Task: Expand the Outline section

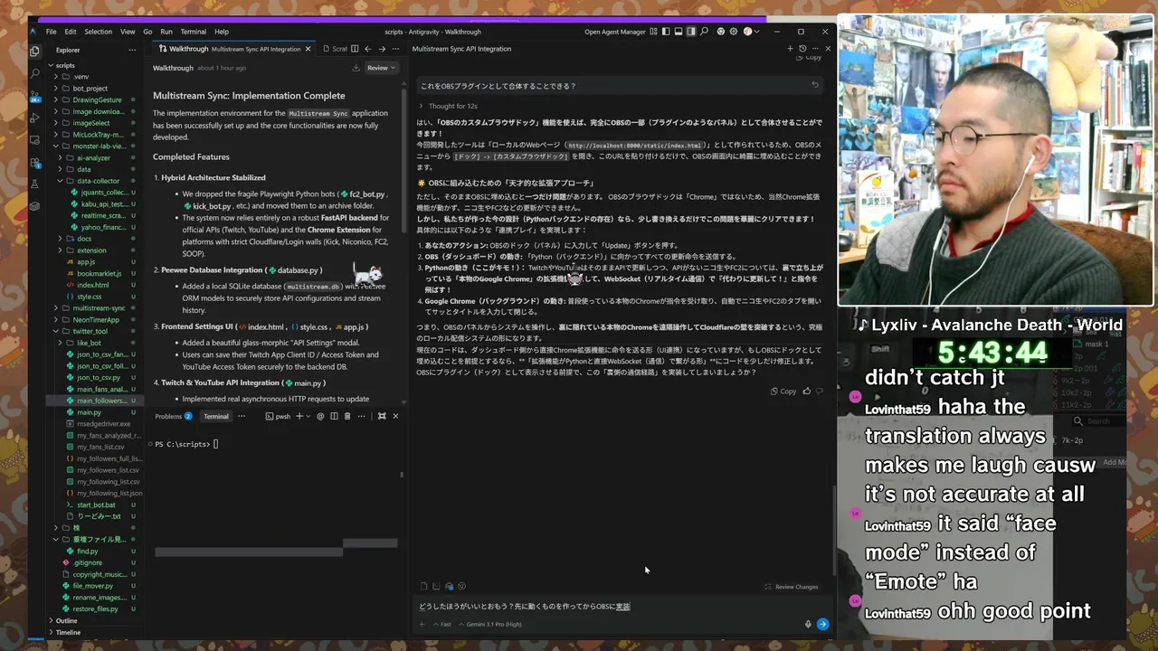Action: click(x=66, y=621)
